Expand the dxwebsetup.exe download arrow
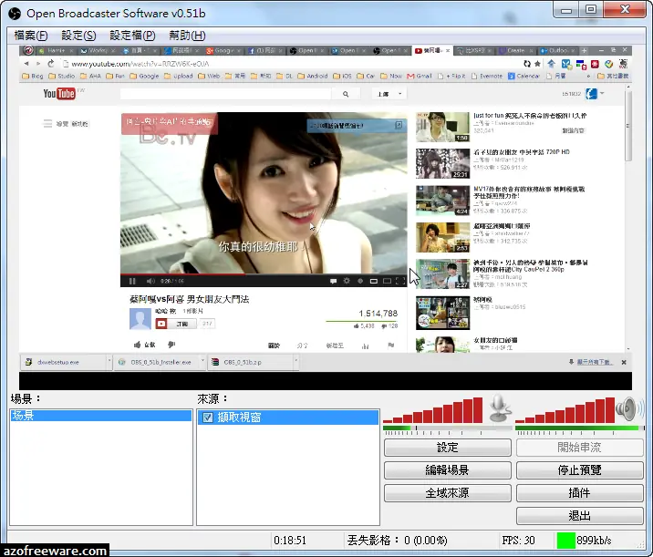Viewport: 653px width, 557px height. point(109,361)
